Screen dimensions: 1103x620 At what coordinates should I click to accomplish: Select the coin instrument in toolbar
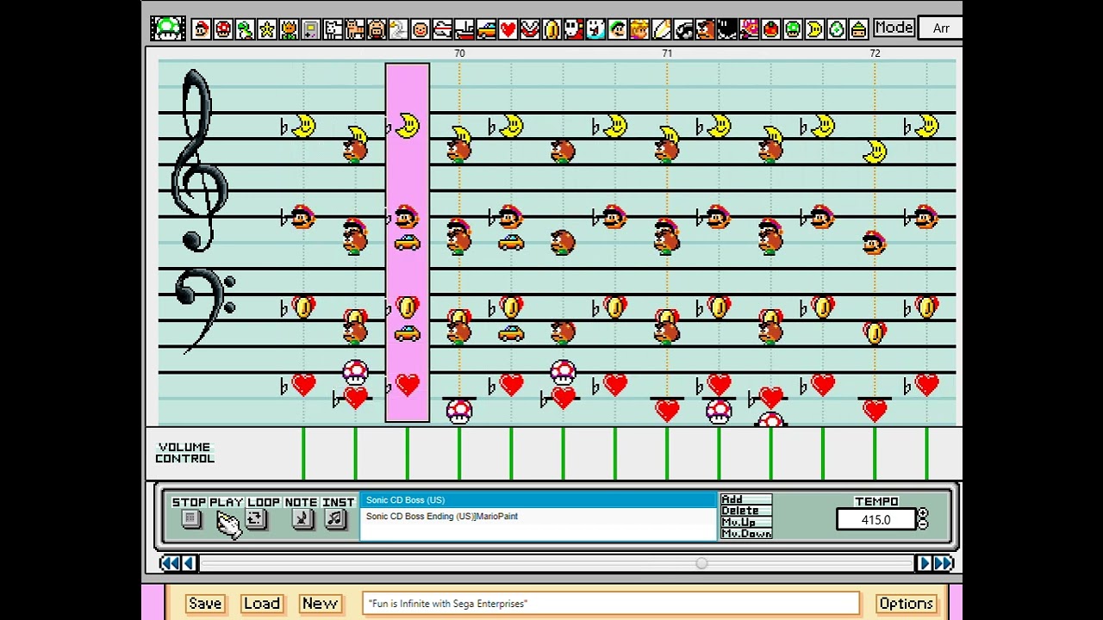click(551, 29)
